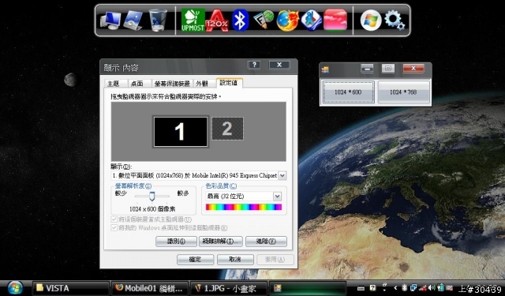Viewport: 505px width, 296px height.
Task: Click the taskbar clock
Action: click(x=480, y=289)
